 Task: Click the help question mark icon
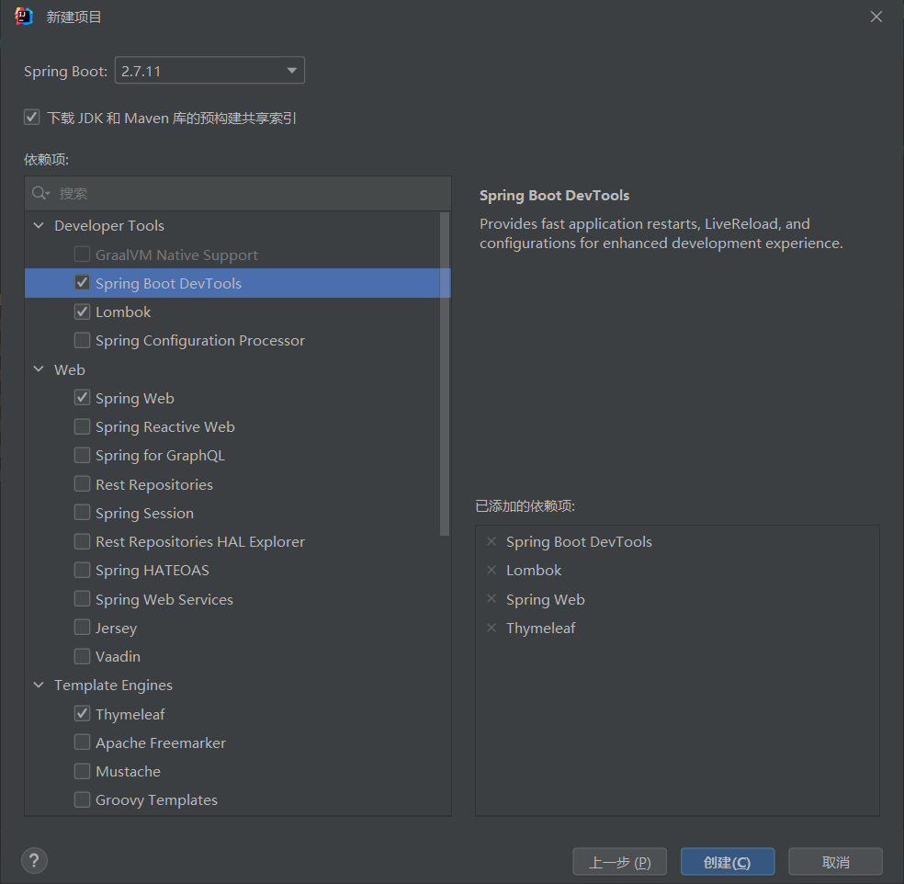click(x=34, y=861)
